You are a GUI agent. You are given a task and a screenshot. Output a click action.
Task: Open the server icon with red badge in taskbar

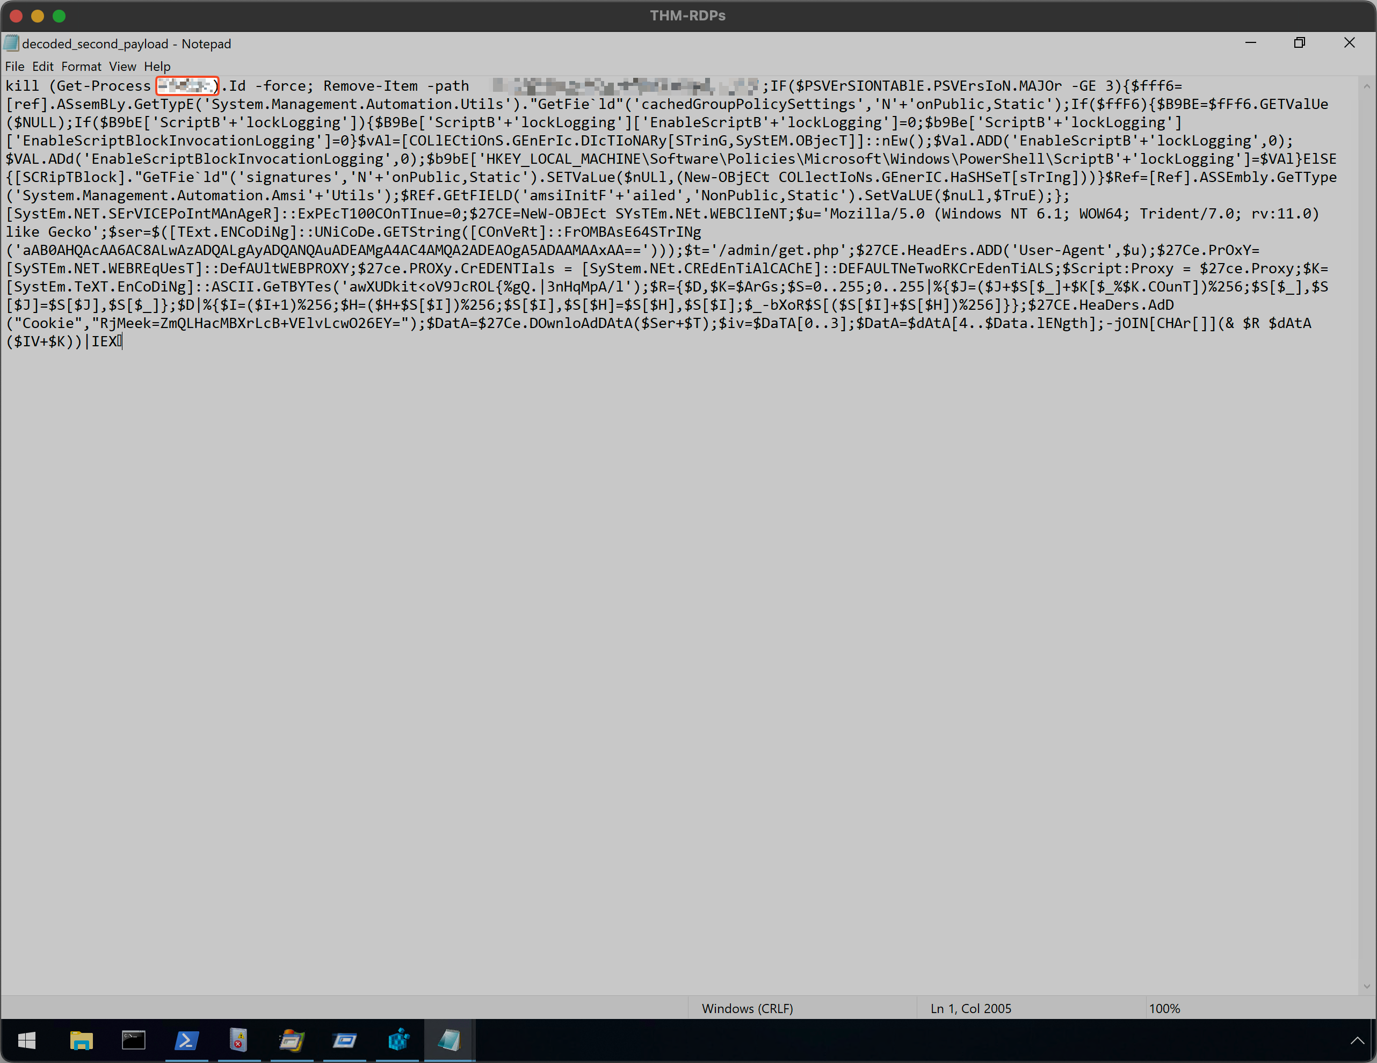click(239, 1040)
